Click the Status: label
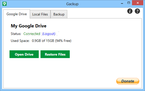 16,34
